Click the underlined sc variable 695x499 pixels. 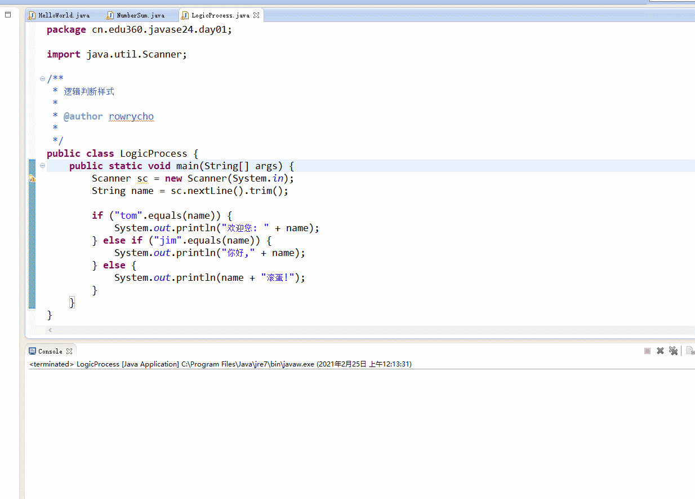142,179
